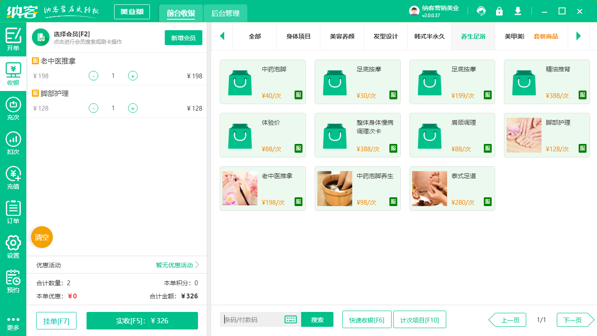This screenshot has width=597, height=336.
Task: Open the 设置 settings gear in sidebar
Action: (x=13, y=247)
